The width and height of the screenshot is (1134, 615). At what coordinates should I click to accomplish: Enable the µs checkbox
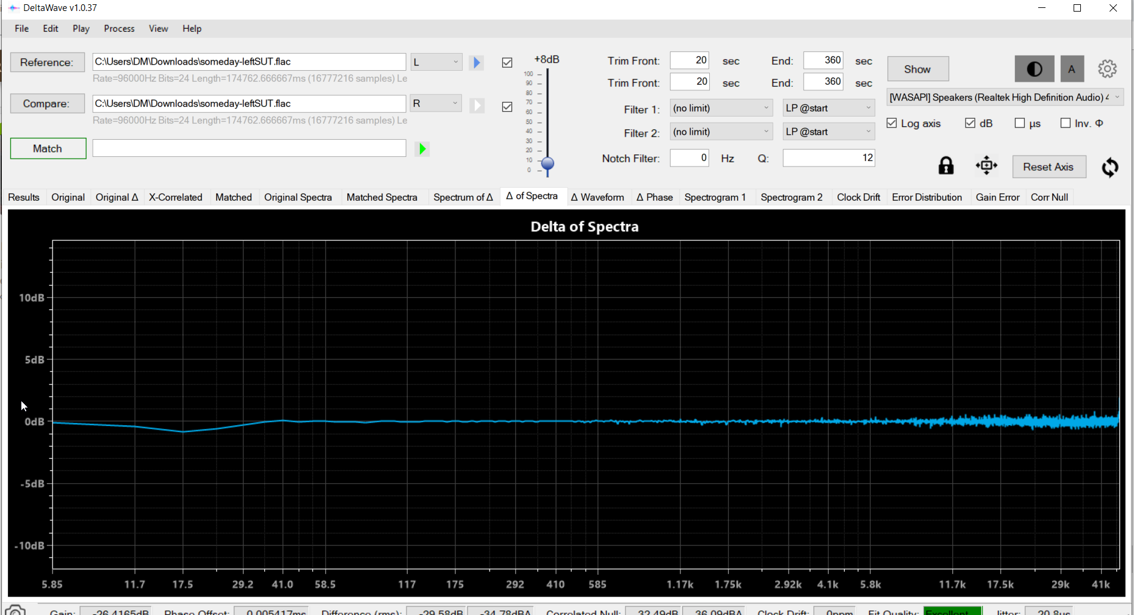pos(1019,123)
